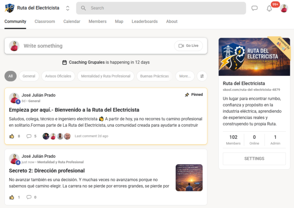Image resolution: width=294 pixels, height=208 pixels.
Task: Open the 0 Online count
Action: 254,139
